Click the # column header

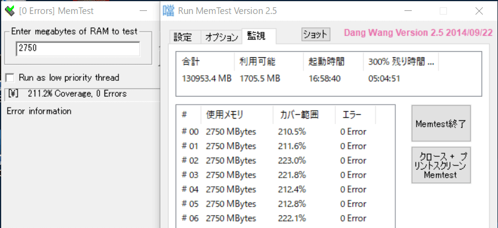tap(189, 114)
